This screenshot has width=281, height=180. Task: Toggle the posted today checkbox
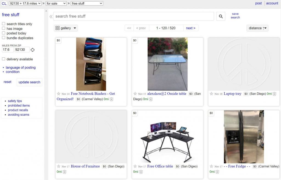[4, 33]
